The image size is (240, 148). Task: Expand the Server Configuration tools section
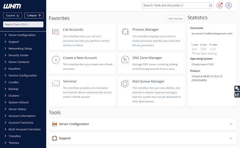pyautogui.click(x=231, y=124)
